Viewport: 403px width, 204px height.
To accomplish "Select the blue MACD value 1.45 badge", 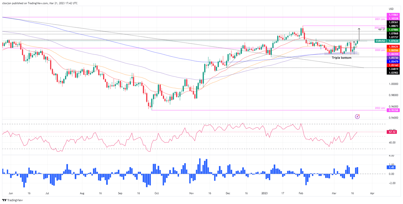I will 391,167.
